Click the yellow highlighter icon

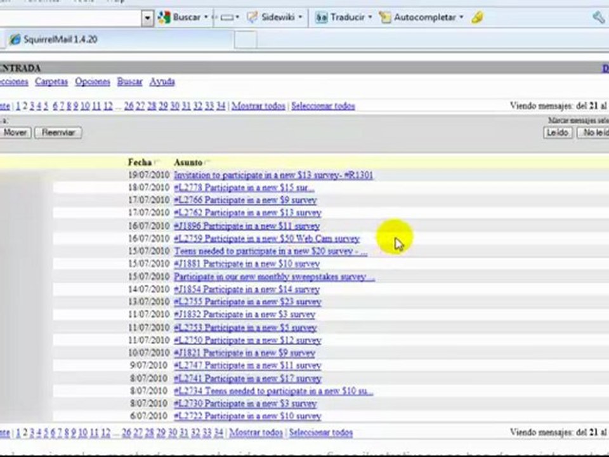coord(477,18)
